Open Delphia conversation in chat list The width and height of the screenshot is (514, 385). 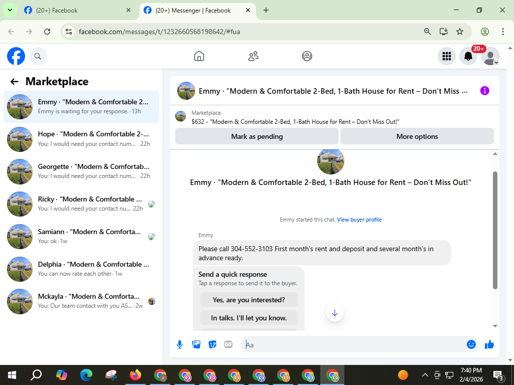tap(81, 269)
